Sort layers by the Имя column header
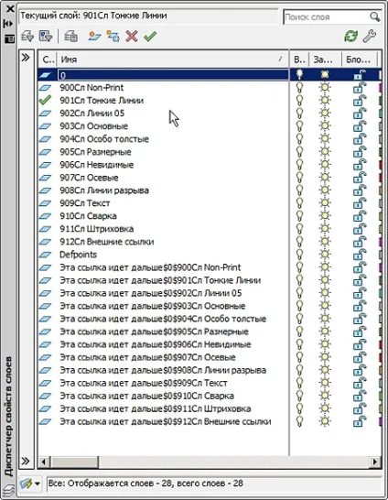 [173, 60]
